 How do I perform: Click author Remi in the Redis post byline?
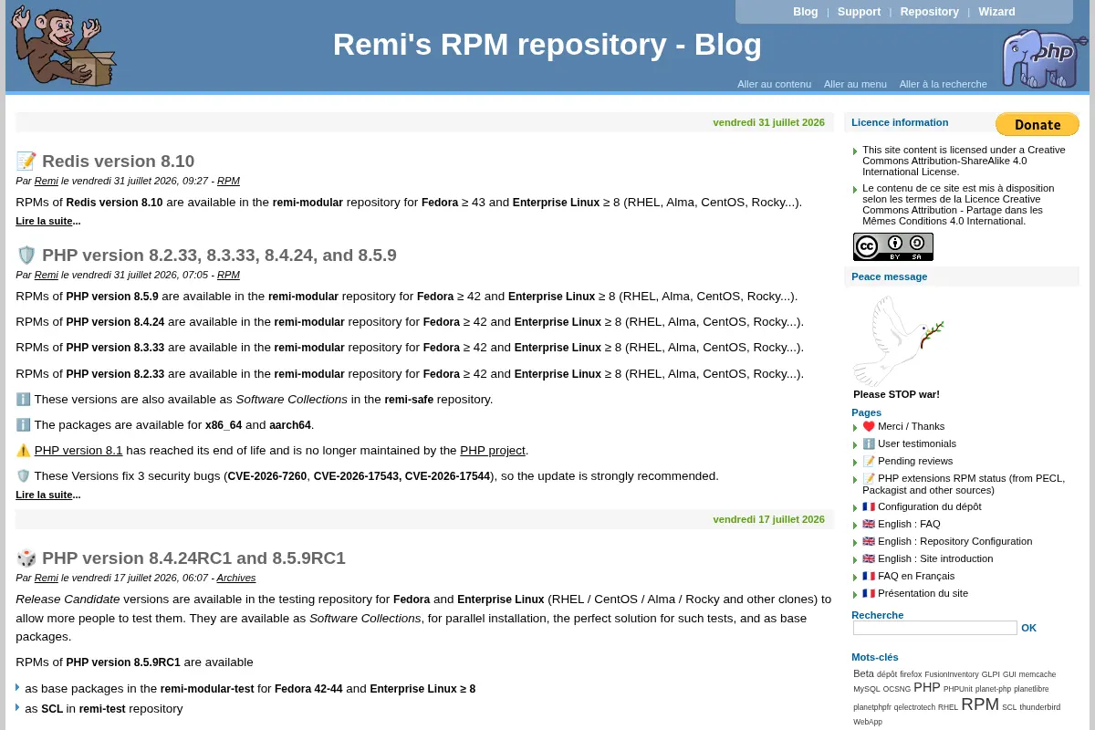(47, 181)
